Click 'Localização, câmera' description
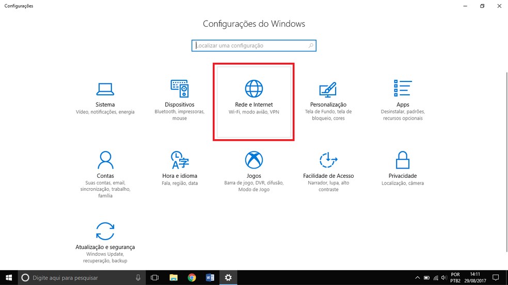The width and height of the screenshot is (508, 285). (x=403, y=183)
